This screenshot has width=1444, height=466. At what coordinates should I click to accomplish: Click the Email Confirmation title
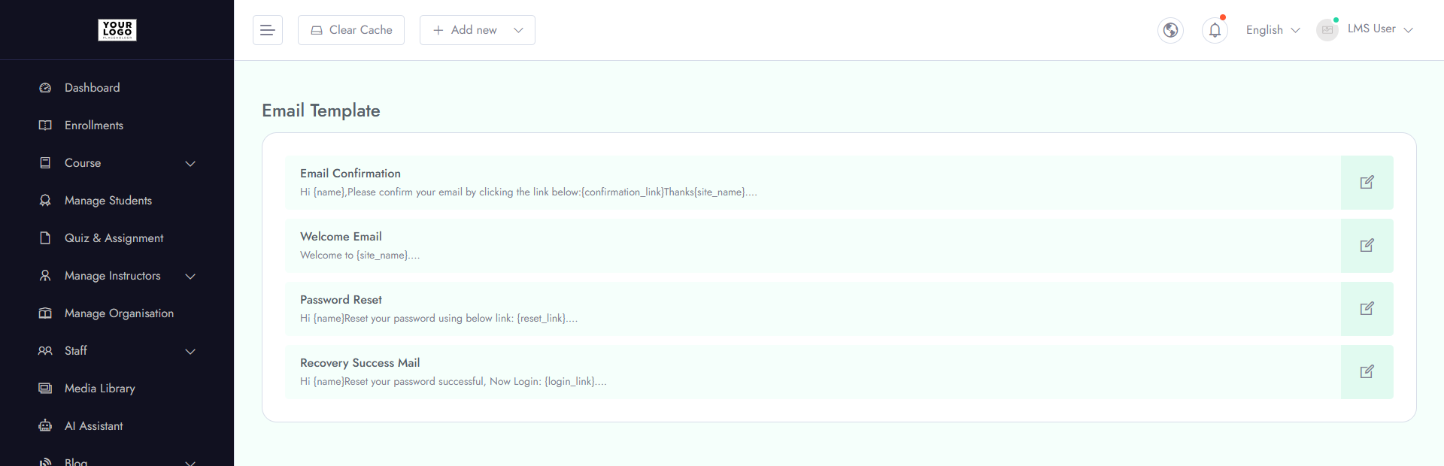(350, 174)
